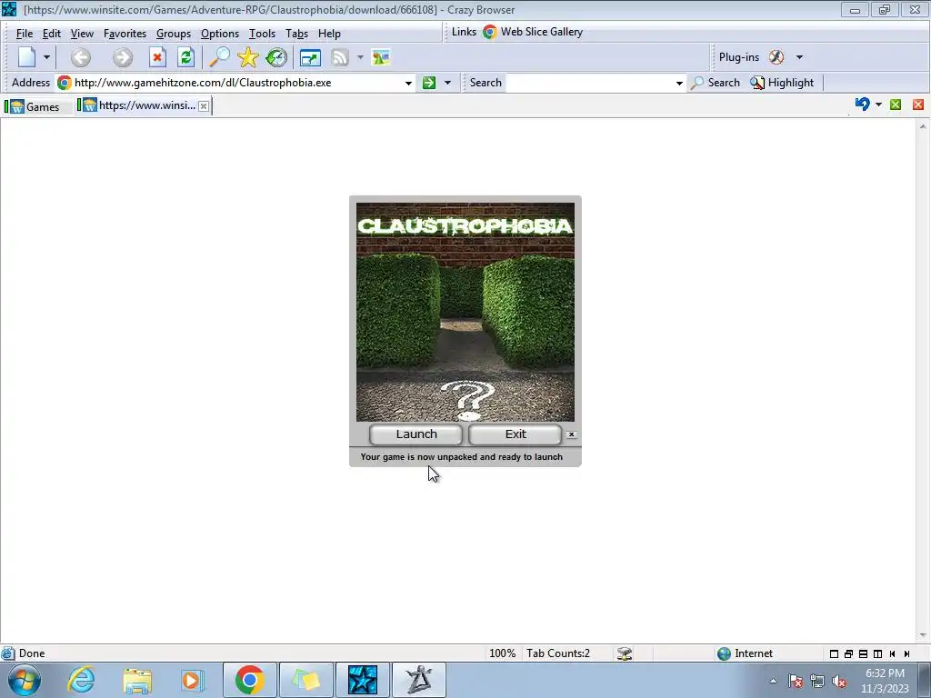
Task: Click the New page toolbar icon
Action: click(x=27, y=57)
